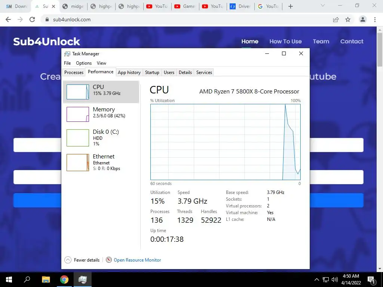Image resolution: width=383 pixels, height=287 pixels.
Task: Click the network tray icon
Action: pos(326,280)
